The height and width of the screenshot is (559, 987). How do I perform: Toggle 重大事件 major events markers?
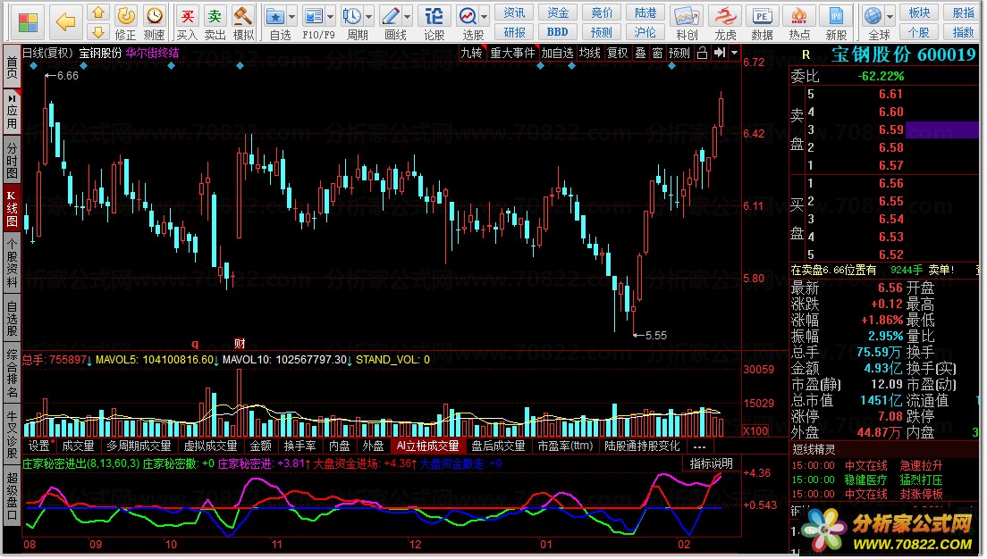512,54
